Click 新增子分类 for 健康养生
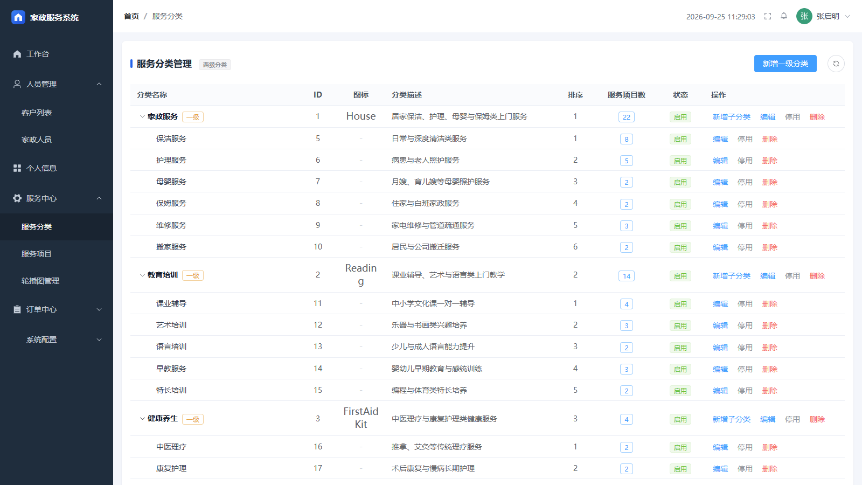The image size is (862, 485). tap(732, 419)
